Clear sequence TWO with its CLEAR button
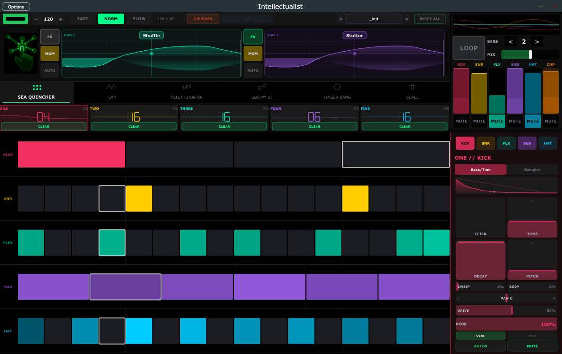562x354 pixels. click(x=134, y=126)
